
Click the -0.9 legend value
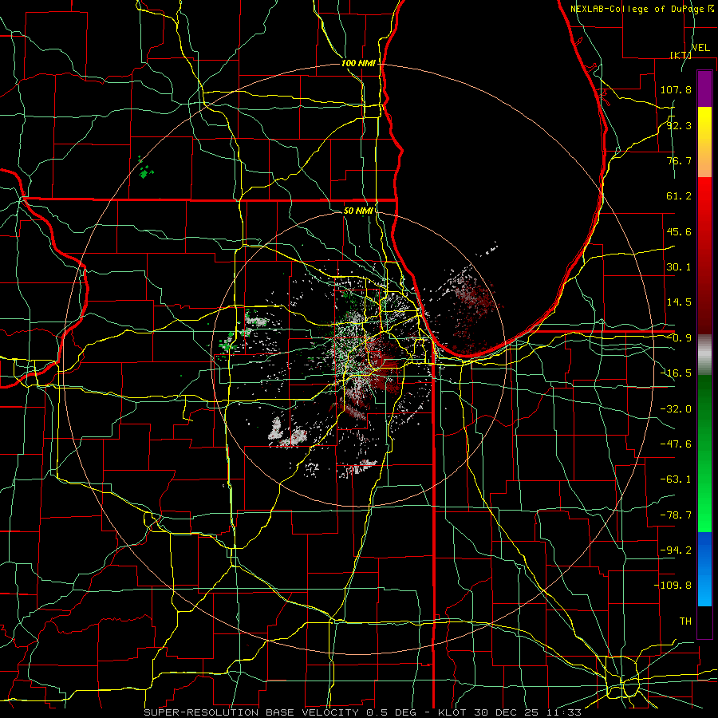pos(679,338)
